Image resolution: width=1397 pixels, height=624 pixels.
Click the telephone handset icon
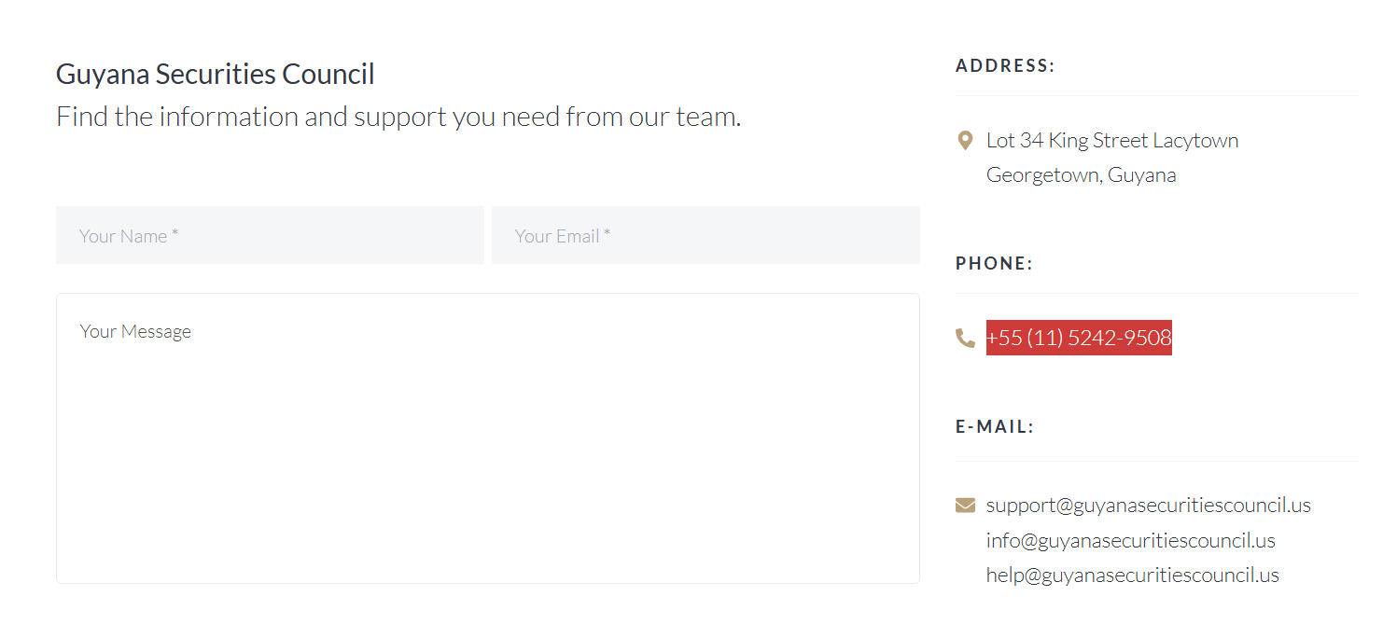click(x=965, y=338)
